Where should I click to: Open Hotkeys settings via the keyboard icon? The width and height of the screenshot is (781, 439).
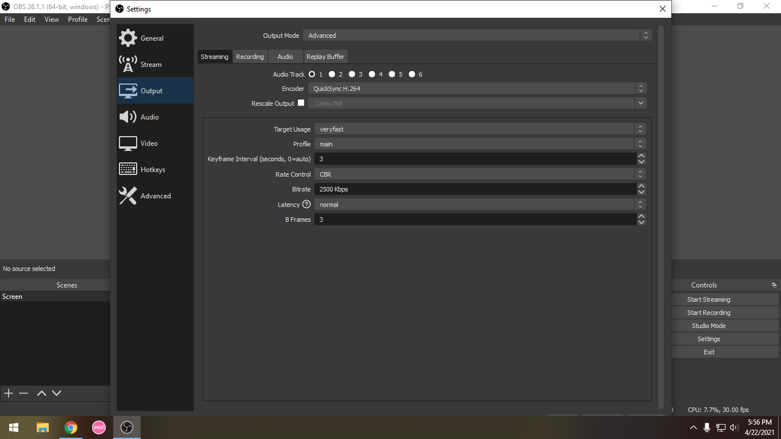128,170
